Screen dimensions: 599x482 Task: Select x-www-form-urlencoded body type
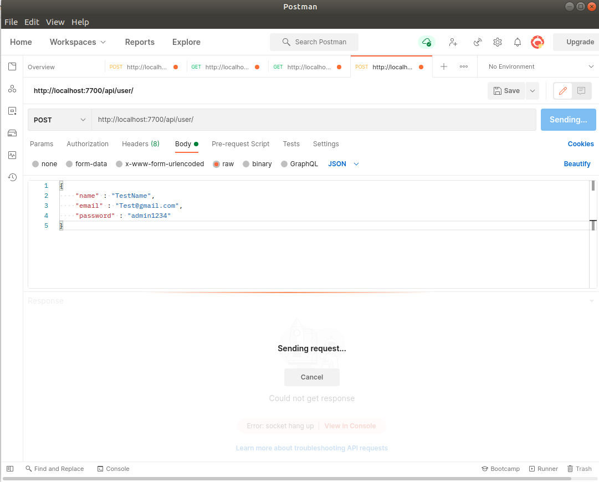coord(119,164)
